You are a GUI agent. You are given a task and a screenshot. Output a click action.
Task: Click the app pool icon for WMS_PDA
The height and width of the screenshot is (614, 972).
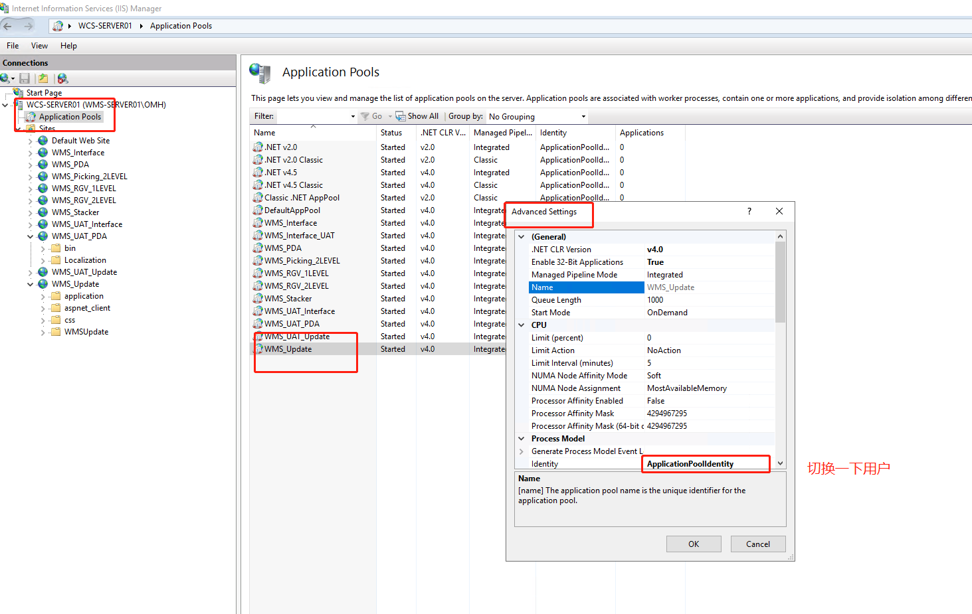[258, 248]
